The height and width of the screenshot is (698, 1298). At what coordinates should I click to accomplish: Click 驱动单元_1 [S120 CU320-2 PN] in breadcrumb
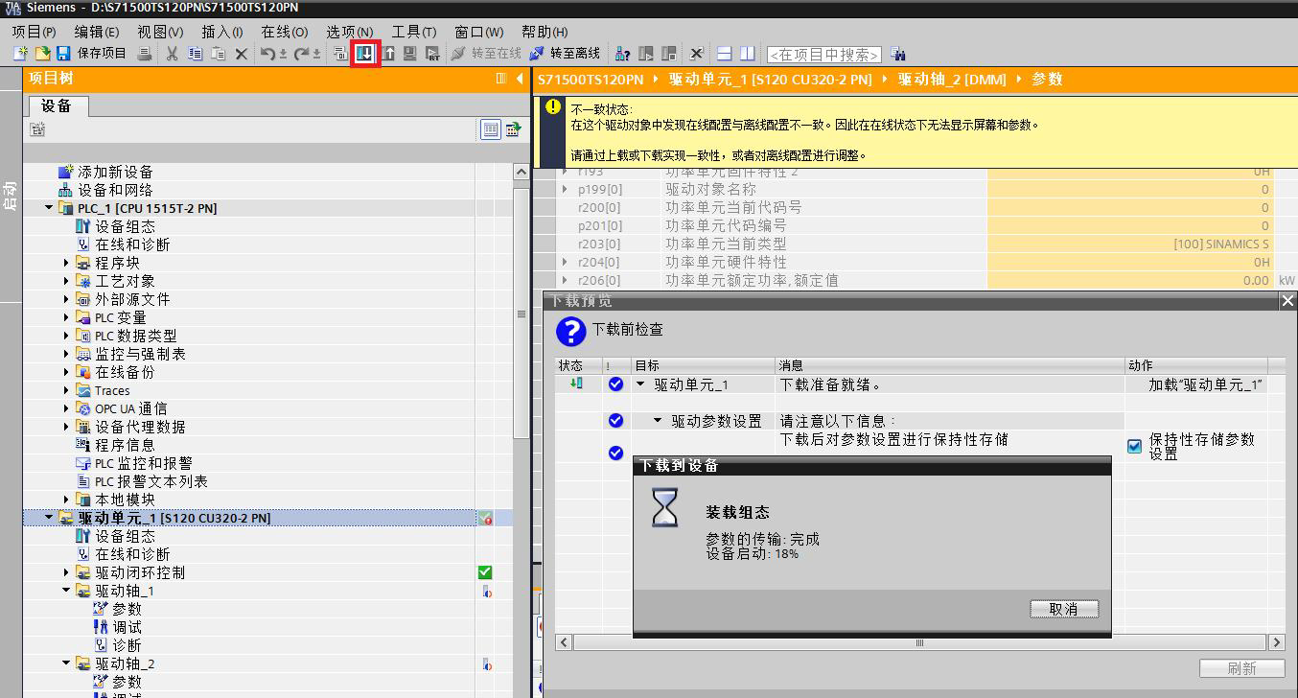tap(770, 80)
